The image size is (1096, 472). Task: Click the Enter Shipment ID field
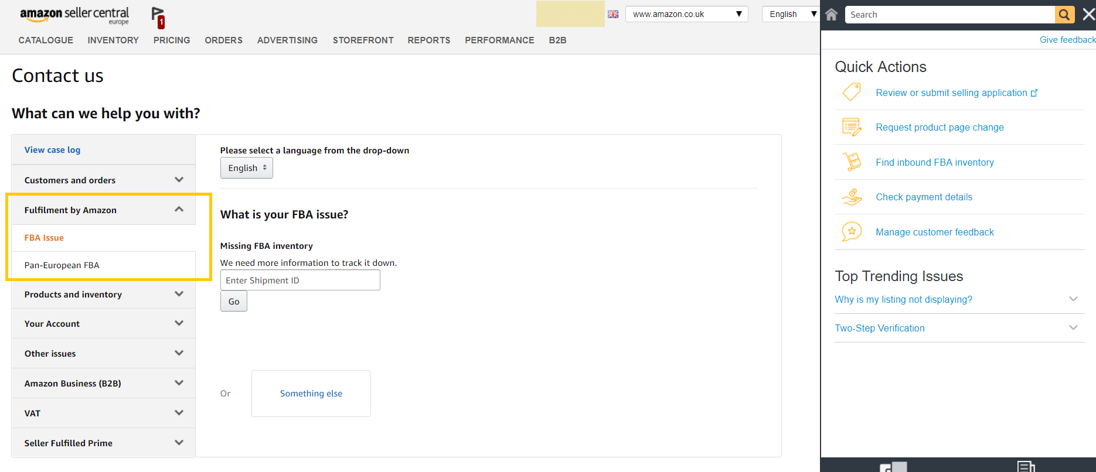tap(300, 280)
